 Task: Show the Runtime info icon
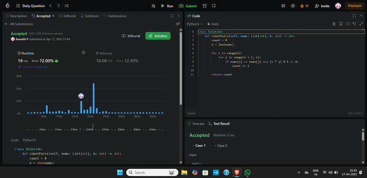[83, 52]
